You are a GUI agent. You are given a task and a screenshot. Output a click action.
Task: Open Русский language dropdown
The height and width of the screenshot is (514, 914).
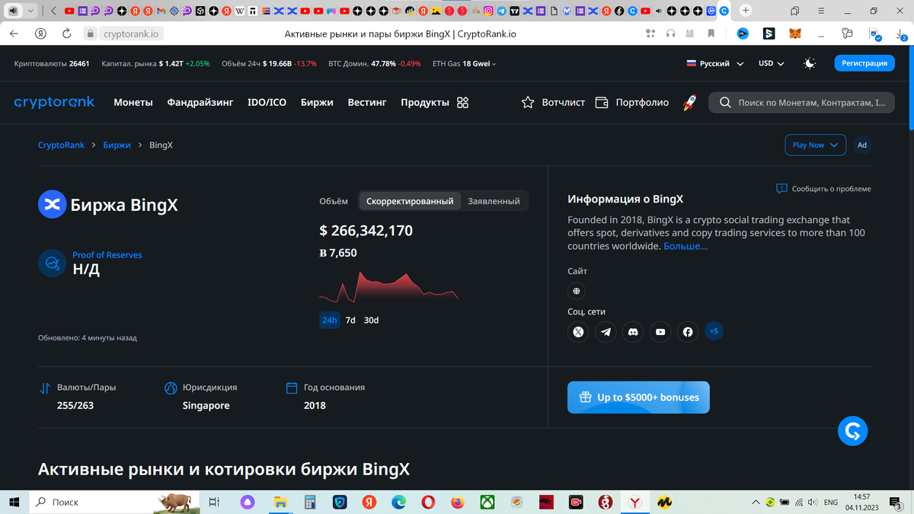[x=714, y=64]
